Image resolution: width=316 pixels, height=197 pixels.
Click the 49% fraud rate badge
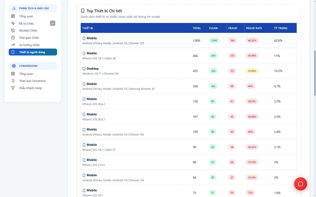click(x=250, y=86)
